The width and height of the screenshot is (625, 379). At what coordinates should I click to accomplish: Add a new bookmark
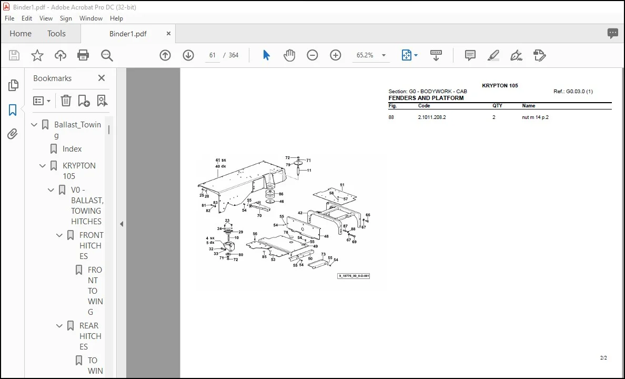point(84,101)
